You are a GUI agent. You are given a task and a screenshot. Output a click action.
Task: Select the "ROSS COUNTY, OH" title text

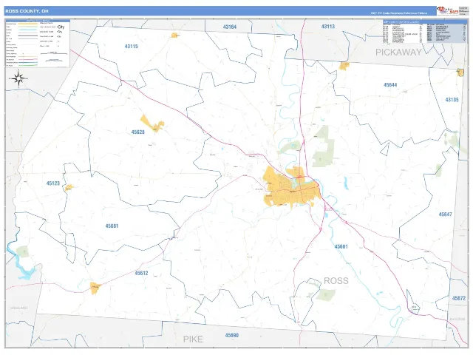coord(27,11)
